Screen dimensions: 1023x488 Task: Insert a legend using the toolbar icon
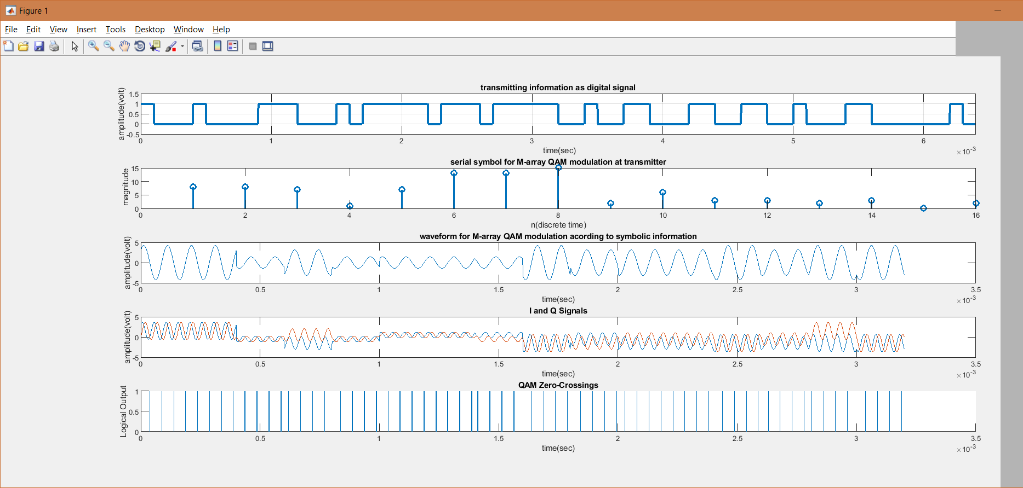click(233, 47)
